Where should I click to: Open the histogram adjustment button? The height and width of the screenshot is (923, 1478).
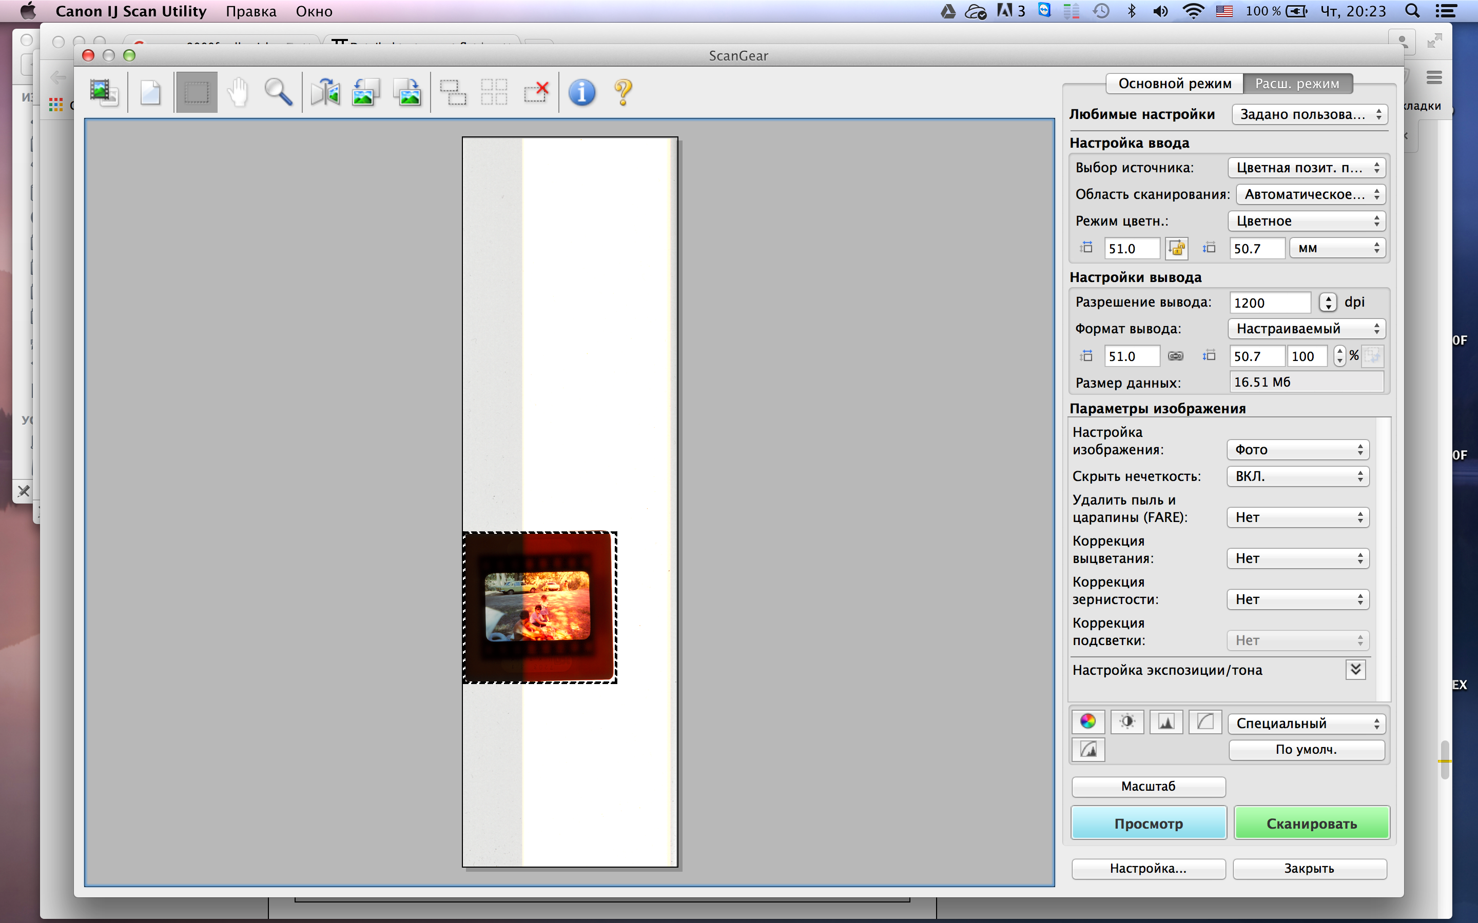[x=1166, y=721]
